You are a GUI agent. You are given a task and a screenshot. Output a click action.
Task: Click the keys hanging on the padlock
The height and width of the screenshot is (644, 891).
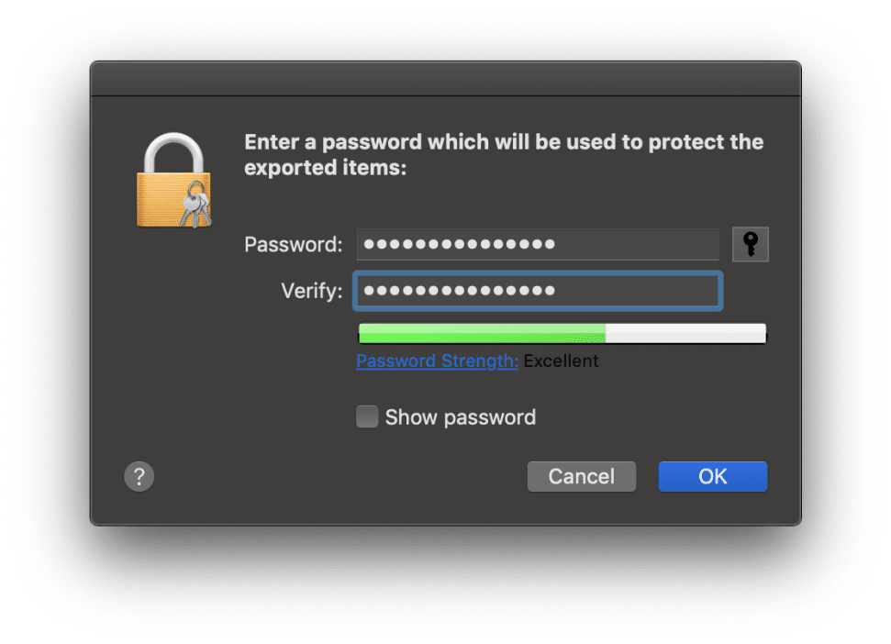click(195, 204)
